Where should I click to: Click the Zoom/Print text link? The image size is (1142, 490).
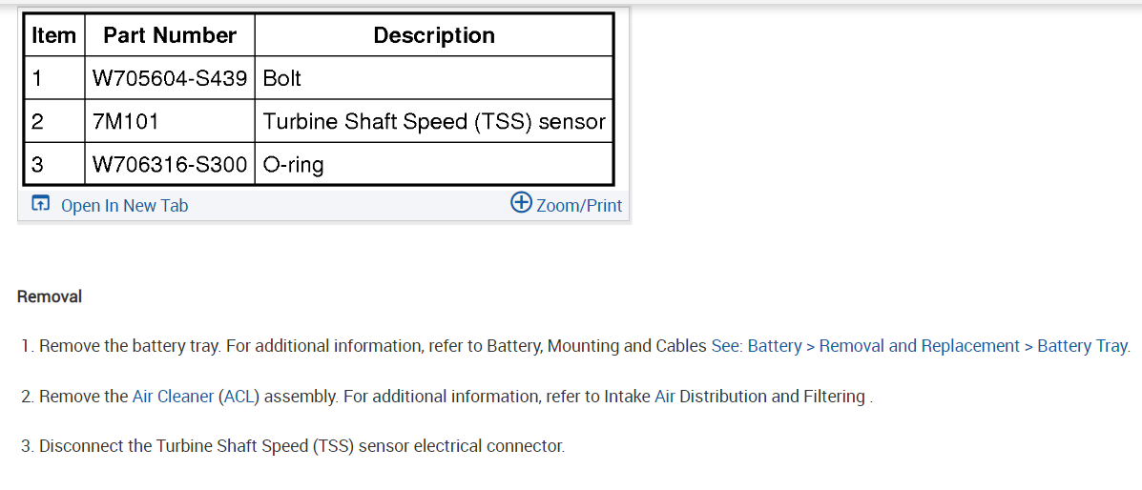(578, 205)
